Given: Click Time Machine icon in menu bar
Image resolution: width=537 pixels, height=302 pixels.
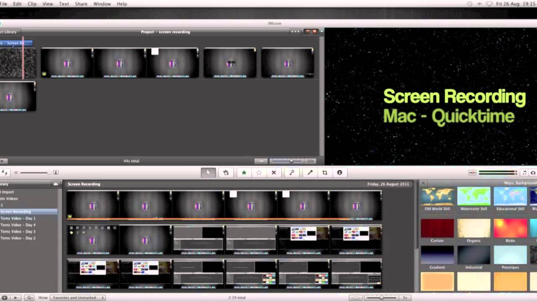Looking at the screenshot, I should pyautogui.click(x=469, y=4).
